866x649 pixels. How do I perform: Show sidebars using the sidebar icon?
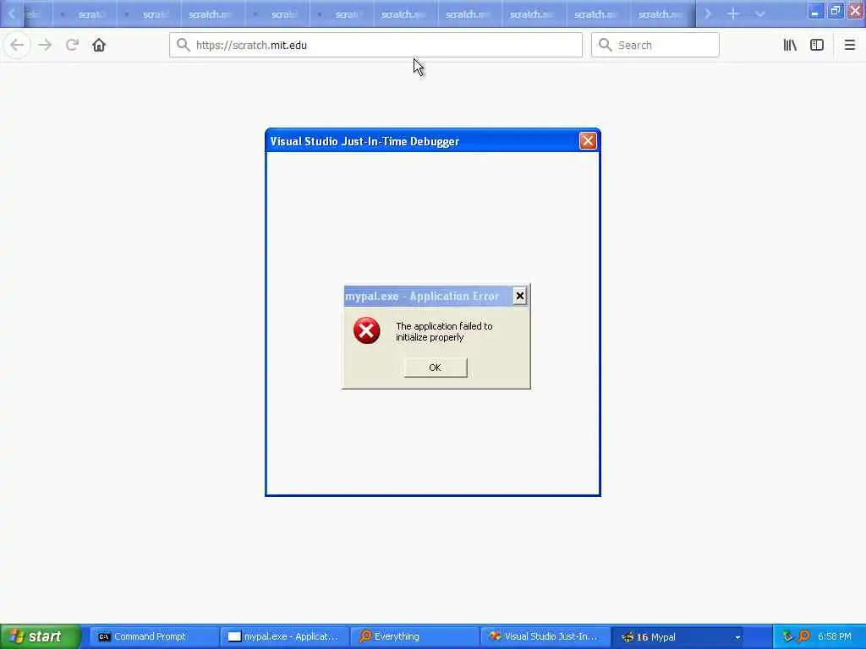817,45
